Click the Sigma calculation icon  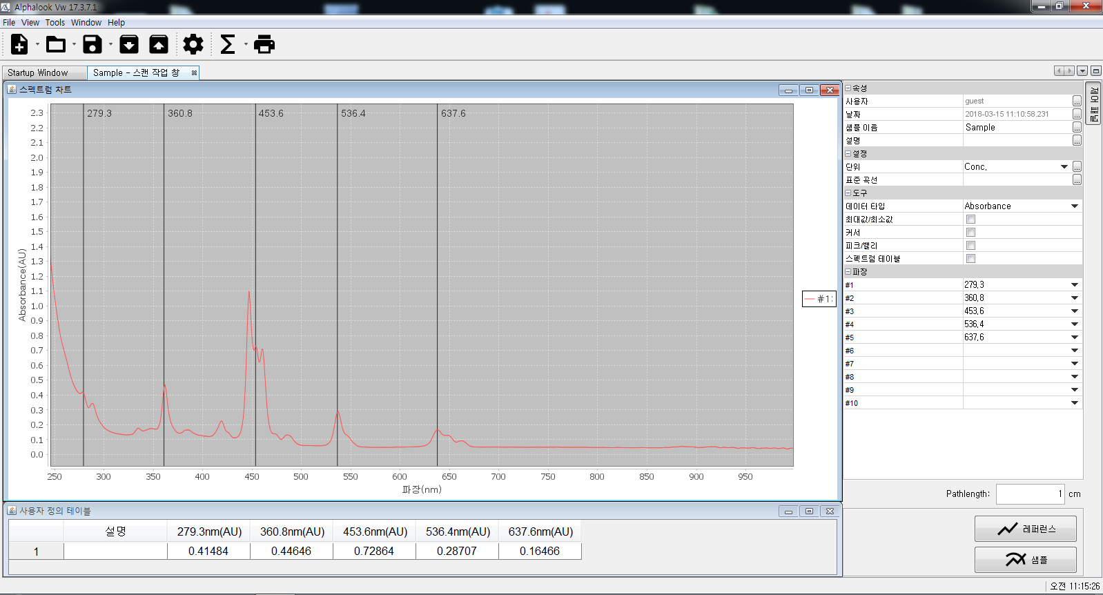coord(227,45)
